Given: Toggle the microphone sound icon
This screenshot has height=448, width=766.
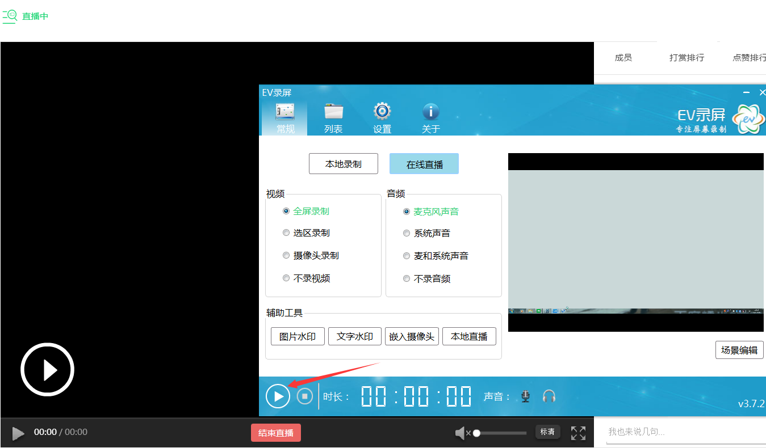Looking at the screenshot, I should click(526, 396).
